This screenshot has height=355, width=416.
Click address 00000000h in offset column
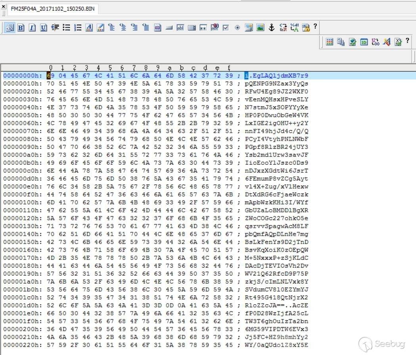23,76
